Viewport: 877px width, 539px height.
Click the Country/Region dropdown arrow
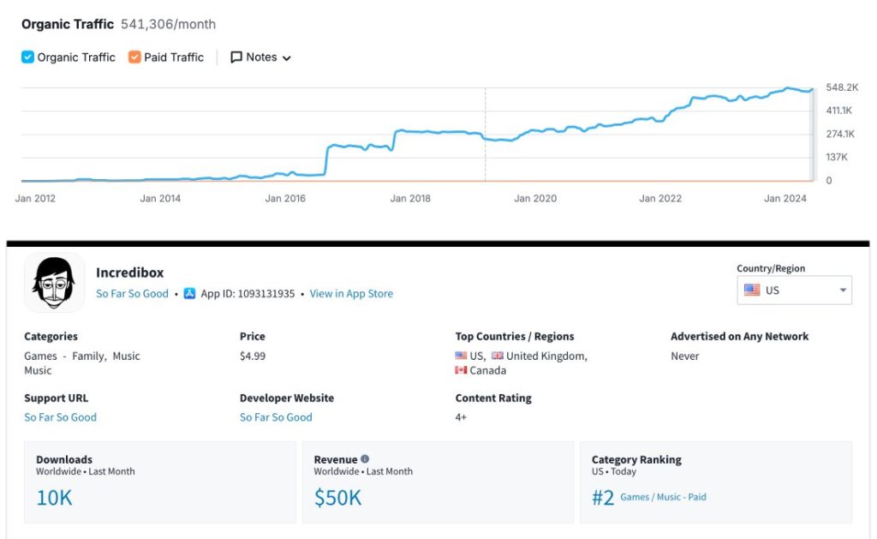click(843, 290)
